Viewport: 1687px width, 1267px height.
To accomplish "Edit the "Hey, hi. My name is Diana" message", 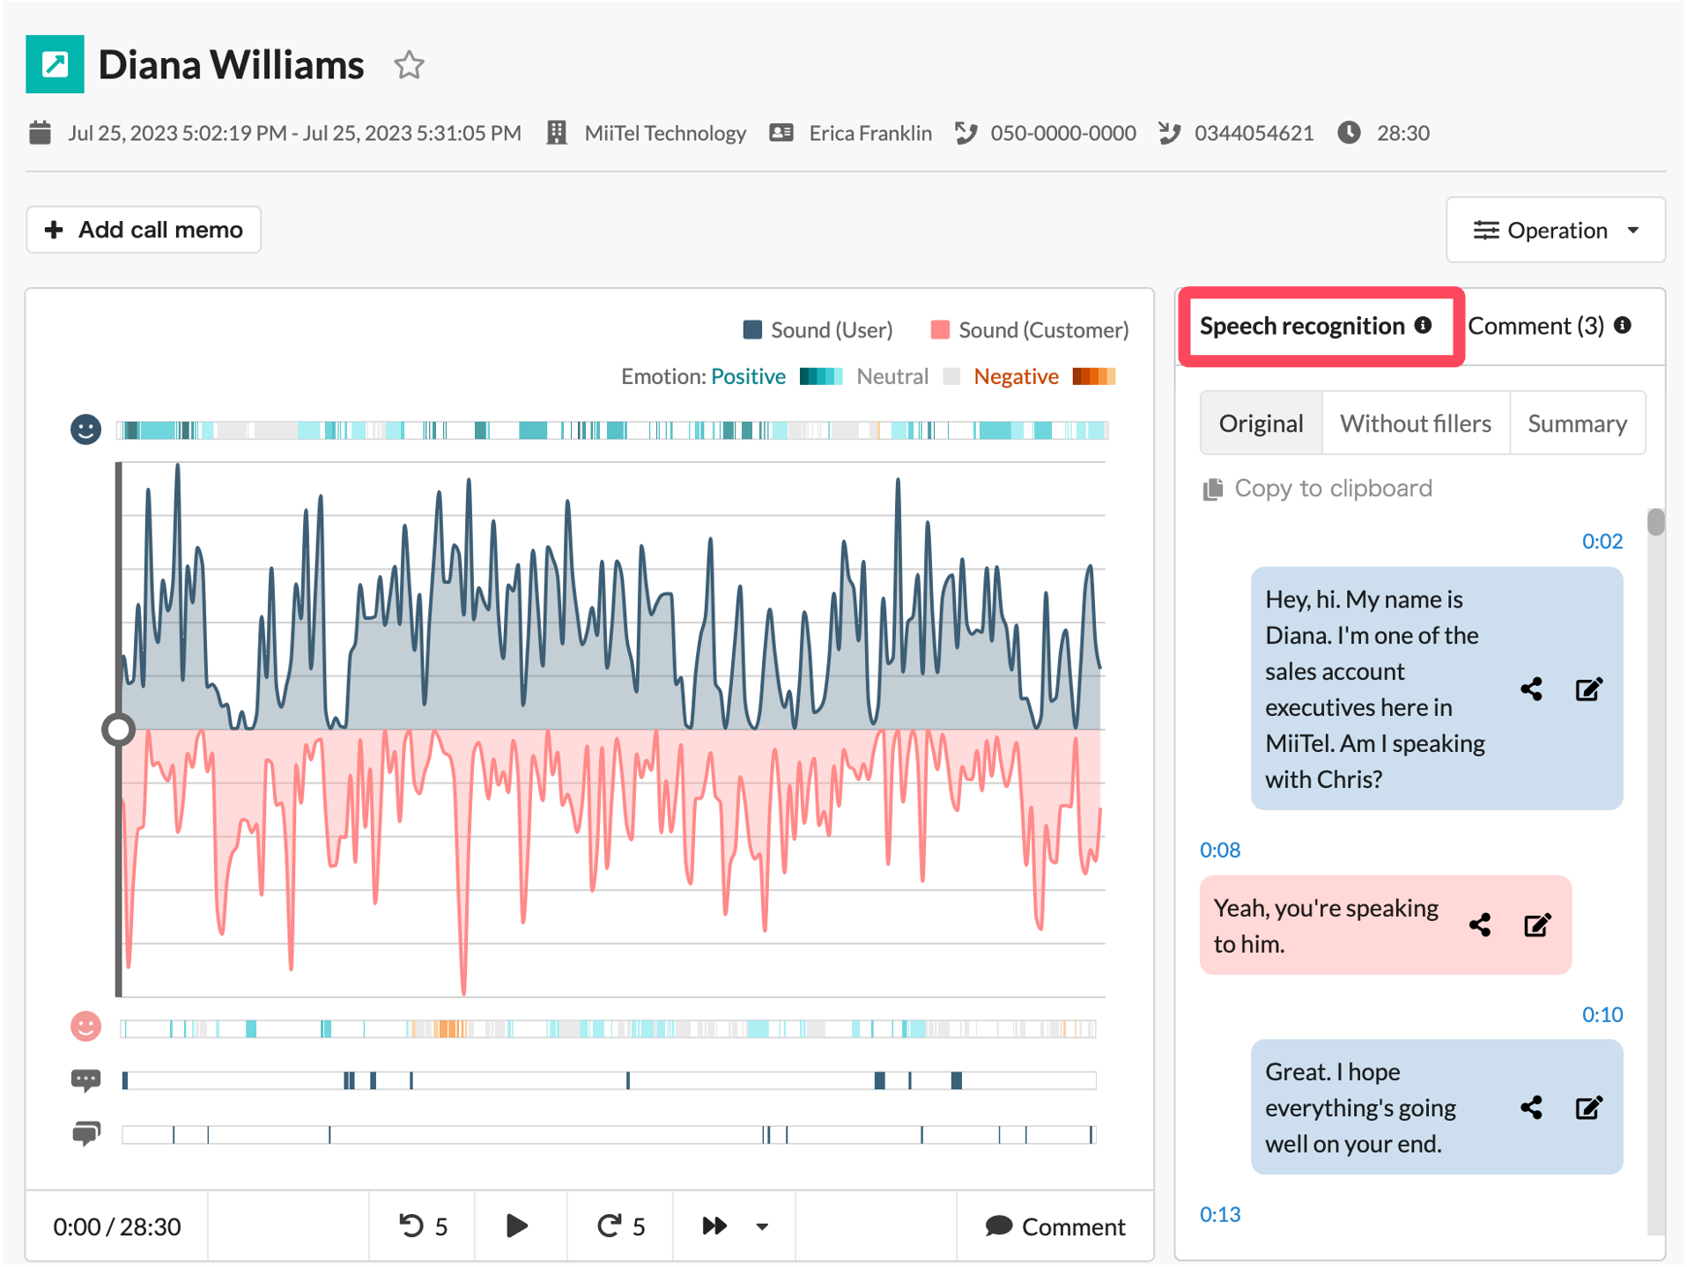I will coord(1588,689).
